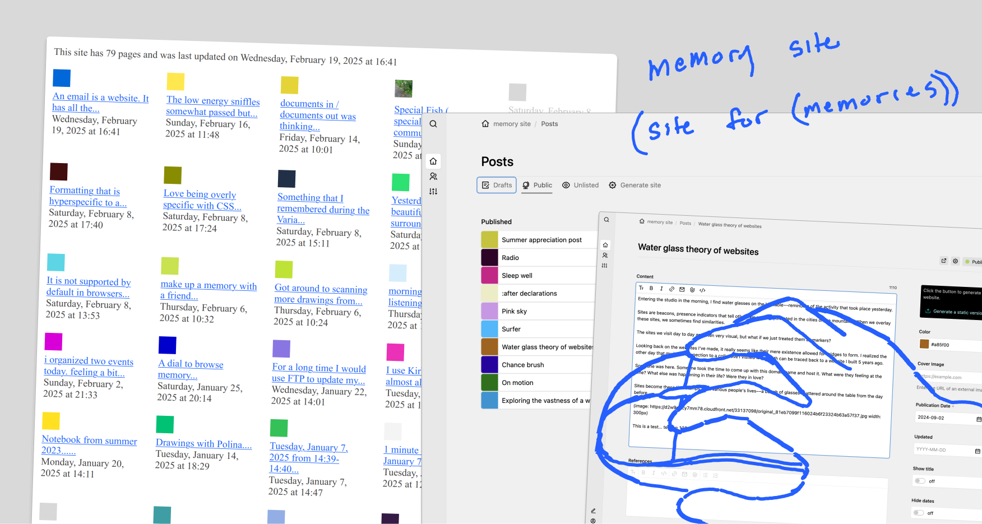Screen dimensions: 982x524
Task: Click bulleted list icon in References toolbar
Action: 706,475
